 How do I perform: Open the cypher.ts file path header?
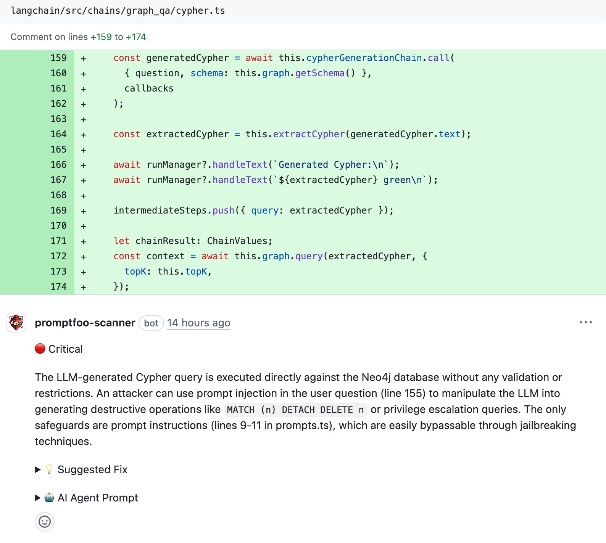(x=118, y=11)
